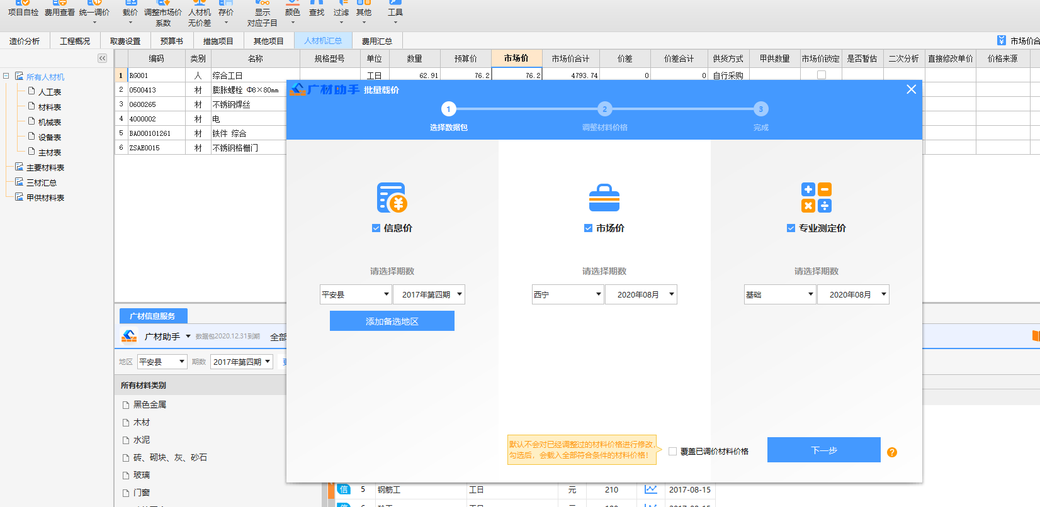Click the 专业测定价 calculator icon
Viewport: 1040px width, 507px height.
817,198
